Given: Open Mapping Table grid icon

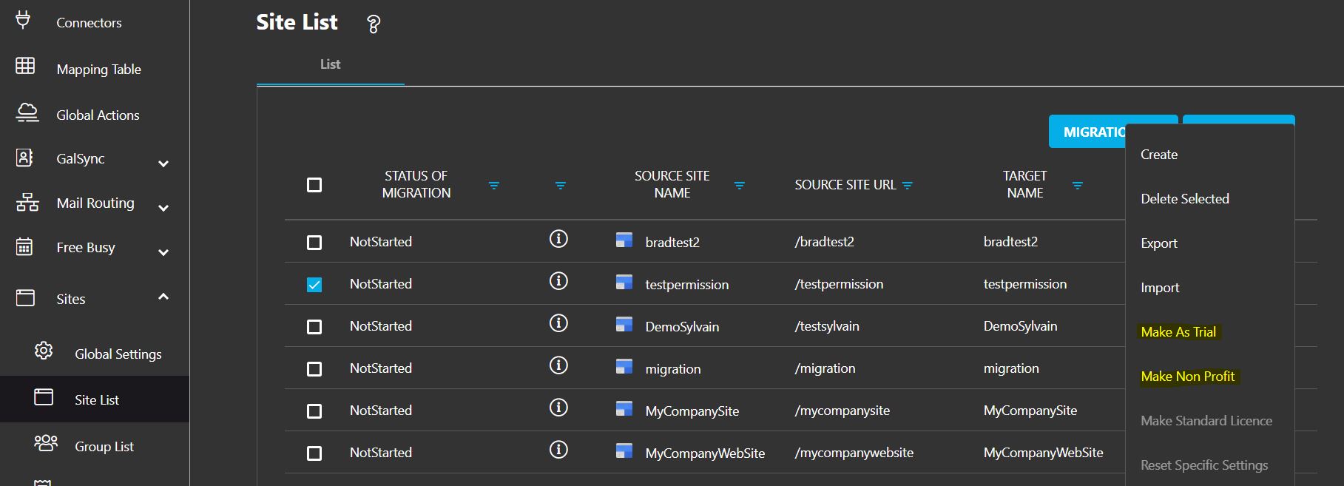Looking at the screenshot, I should (x=25, y=67).
